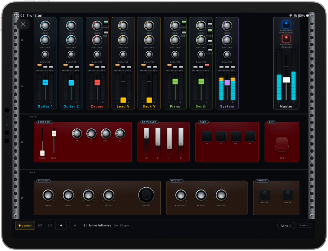Tap pad P4 in PADS panel
328x251 pixels.
[x=250, y=136]
